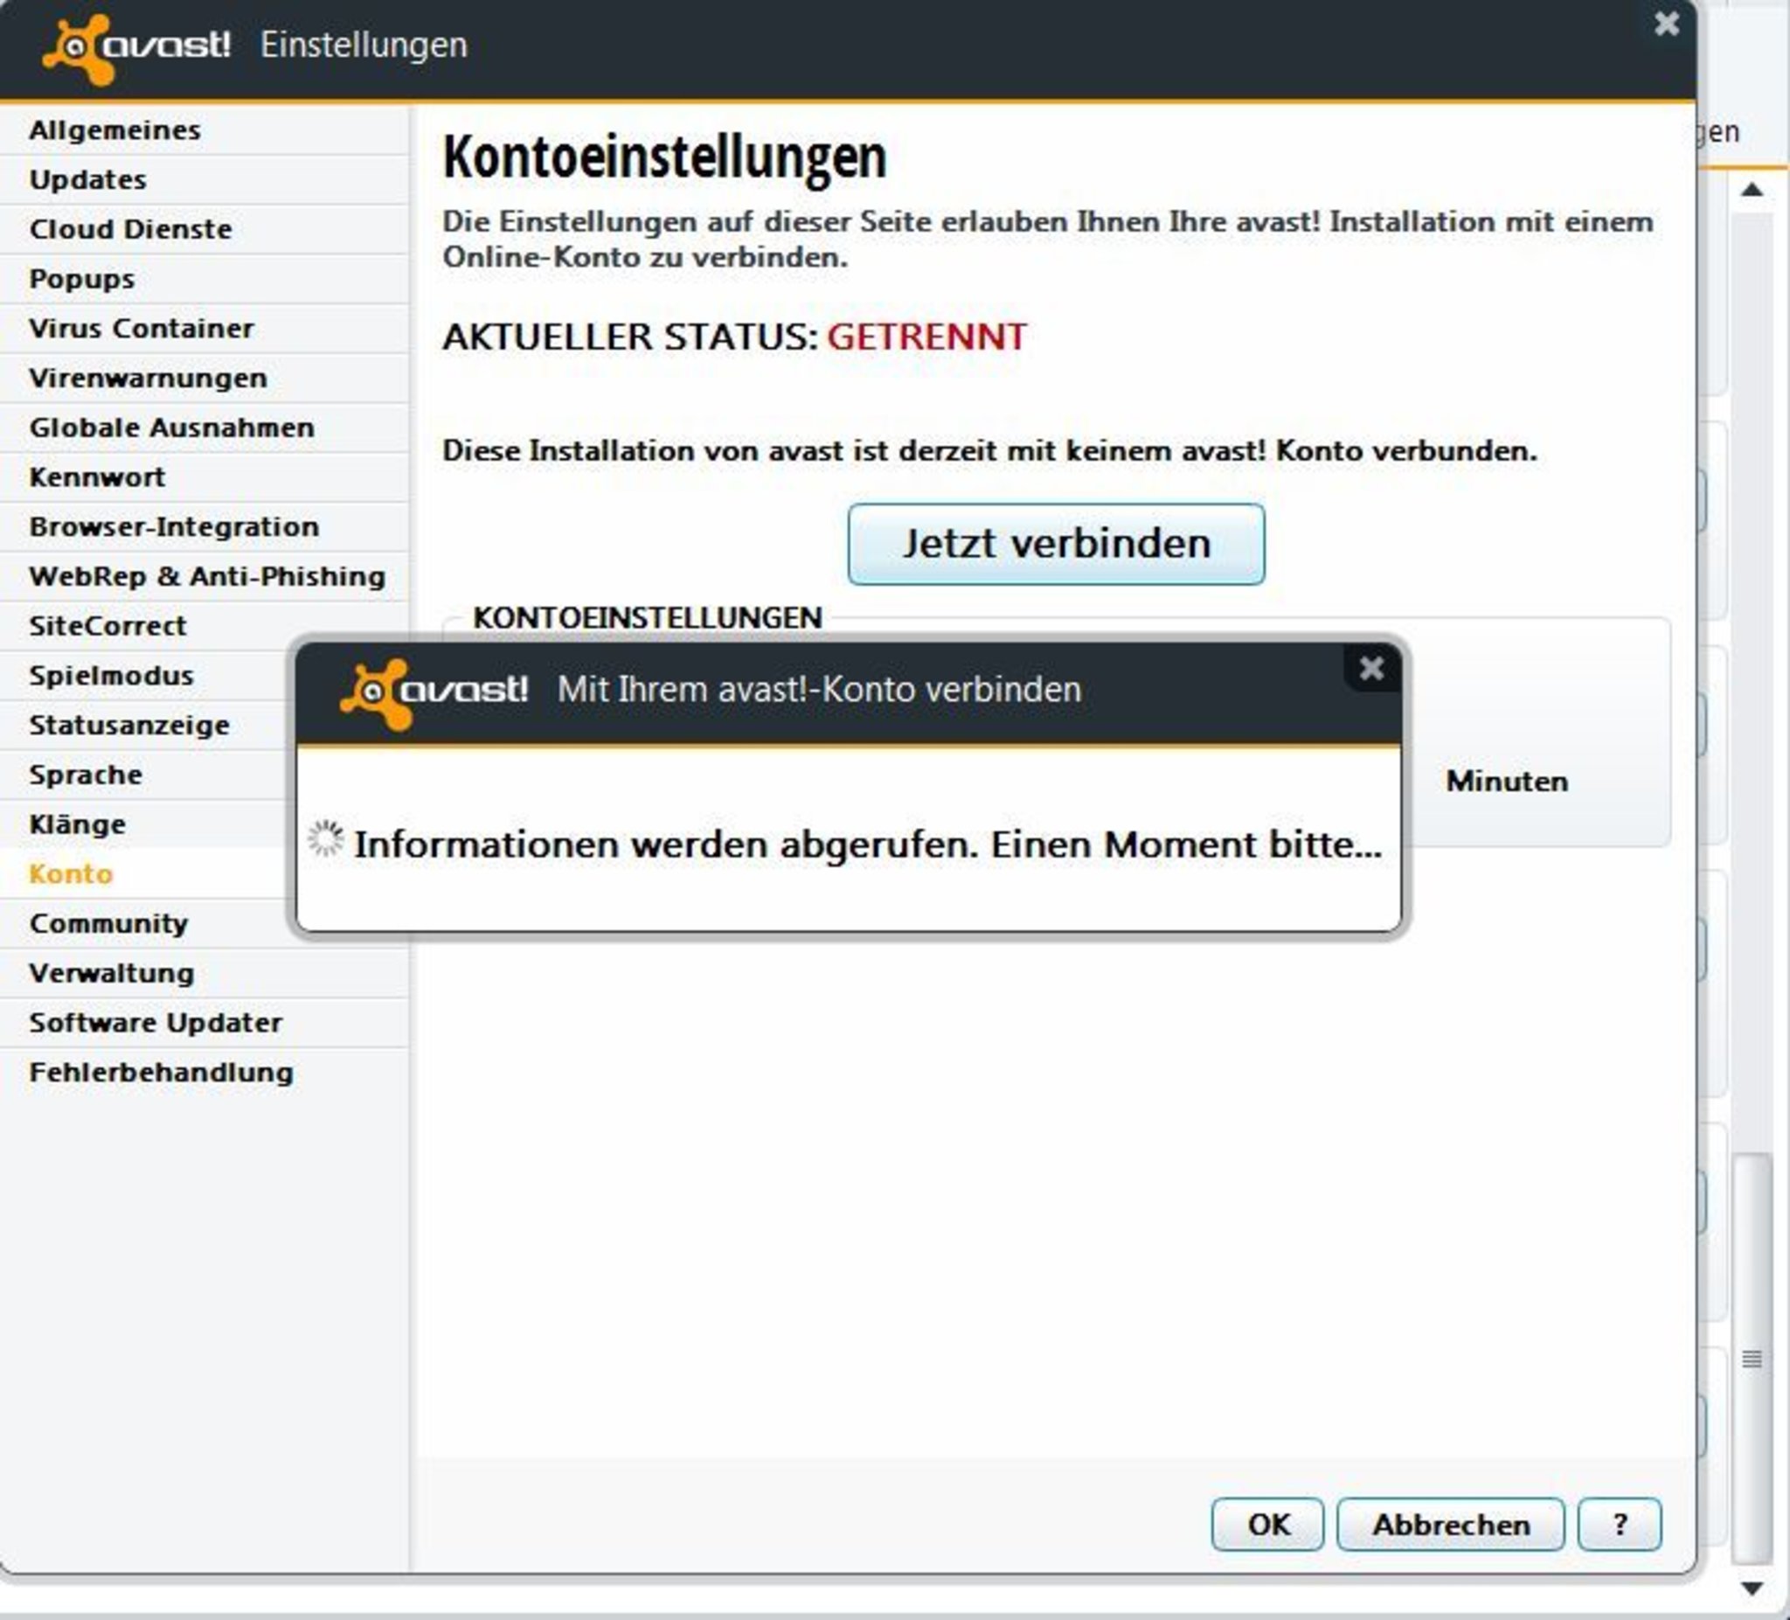The height and width of the screenshot is (1620, 1790).
Task: Open the Allgemeines settings section
Action: coord(115,130)
